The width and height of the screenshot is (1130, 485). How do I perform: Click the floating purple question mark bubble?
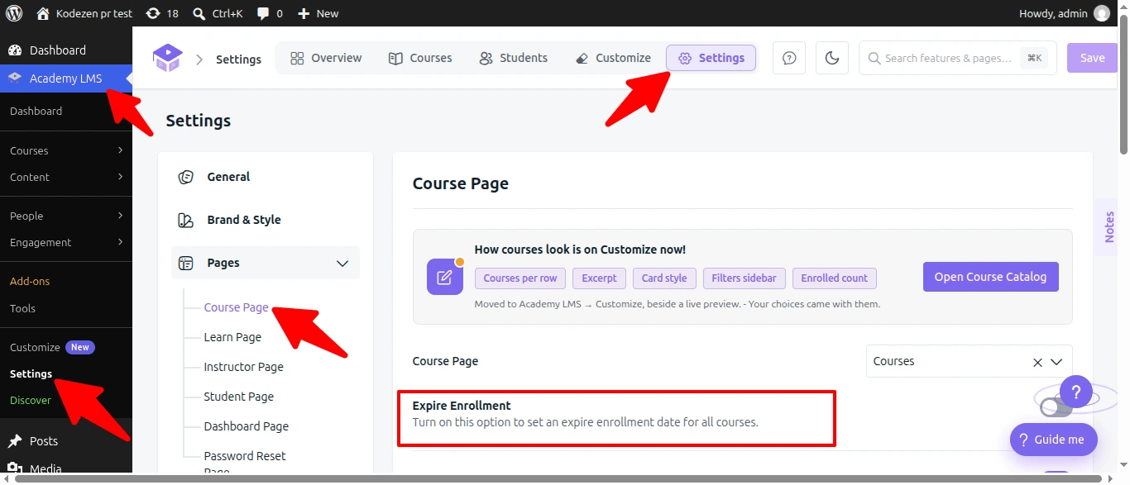pyautogui.click(x=1075, y=392)
